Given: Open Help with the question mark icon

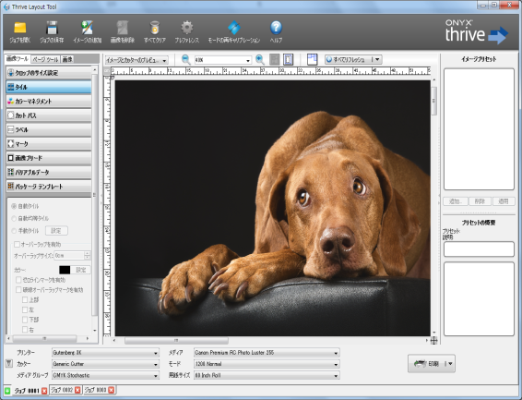Looking at the screenshot, I should [x=276, y=28].
